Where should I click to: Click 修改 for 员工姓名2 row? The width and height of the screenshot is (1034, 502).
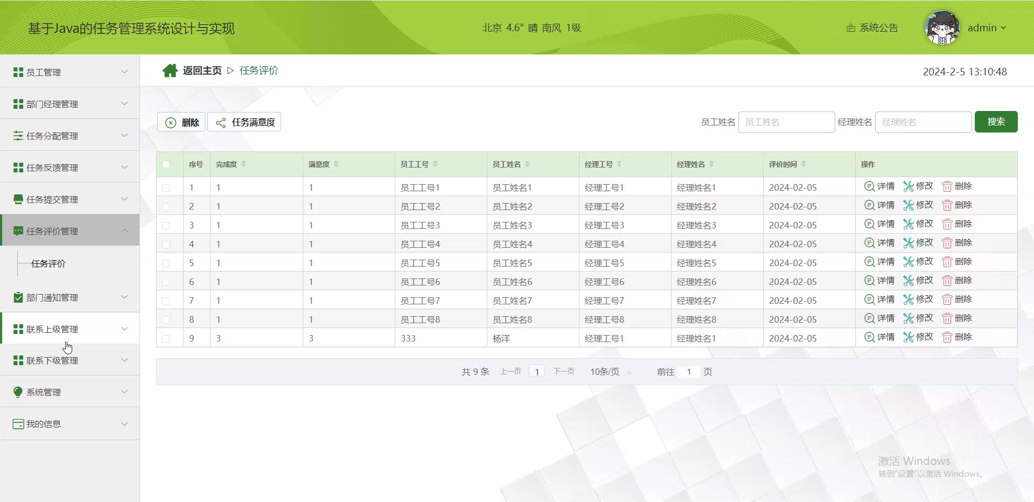(918, 205)
